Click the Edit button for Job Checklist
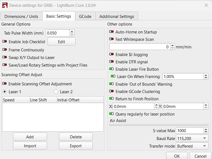This screenshot has width=212, height=159. click(61, 42)
